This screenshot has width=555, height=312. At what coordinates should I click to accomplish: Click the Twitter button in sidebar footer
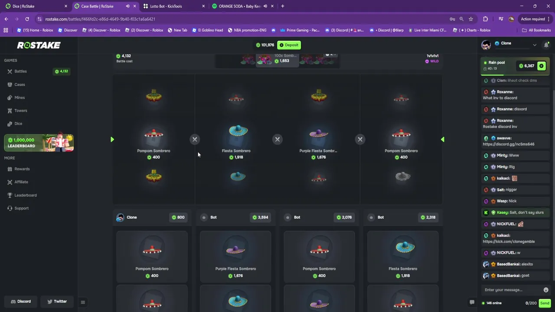click(57, 301)
